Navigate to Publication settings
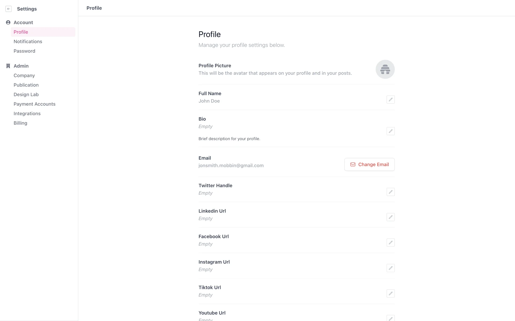The image size is (515, 321). (x=26, y=85)
